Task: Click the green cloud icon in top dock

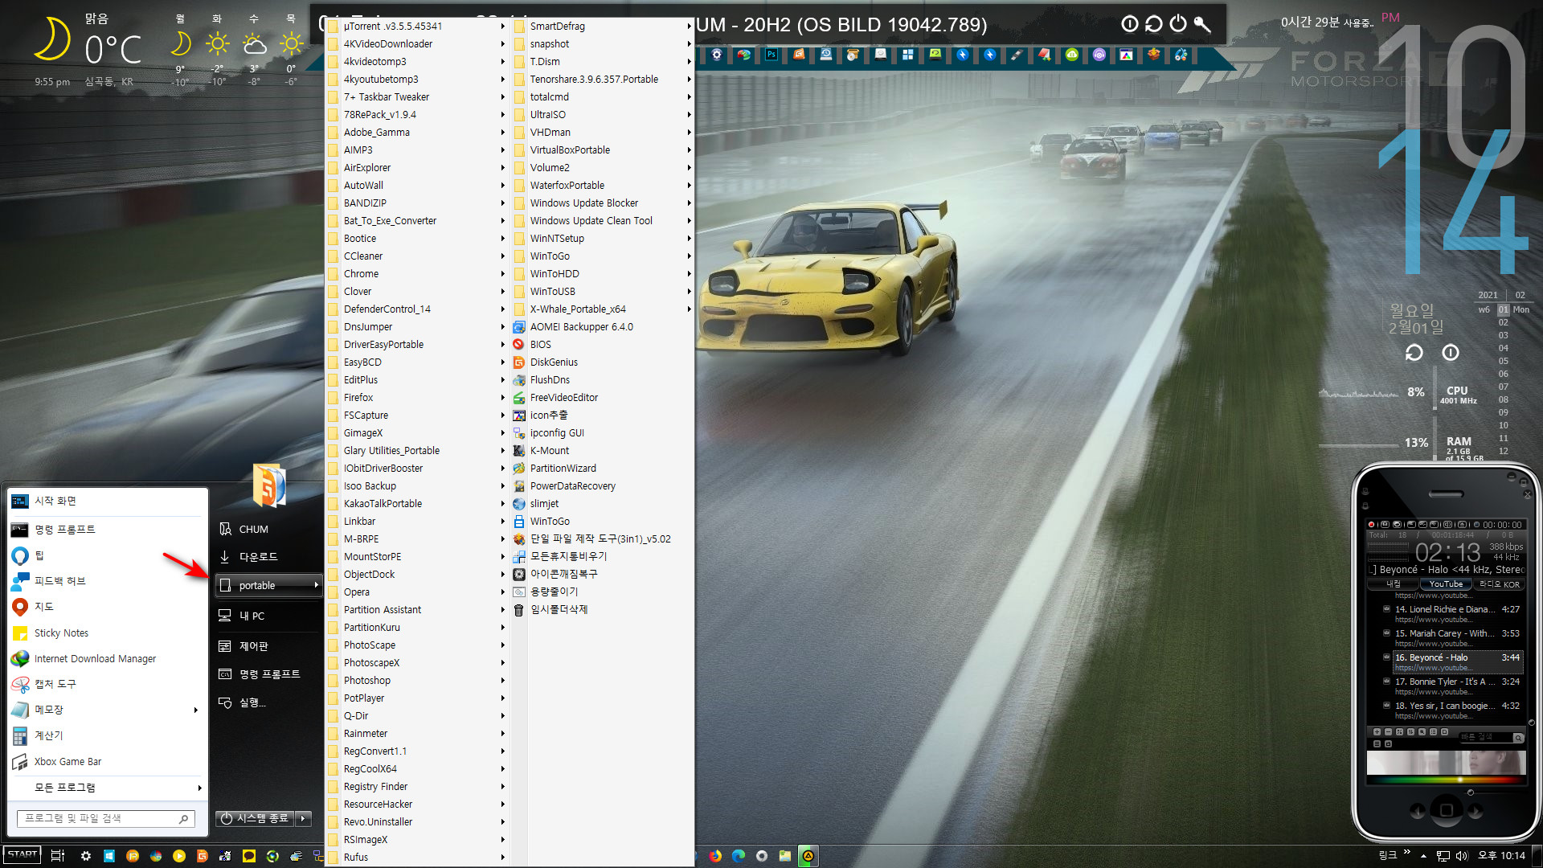Action: [x=1072, y=55]
